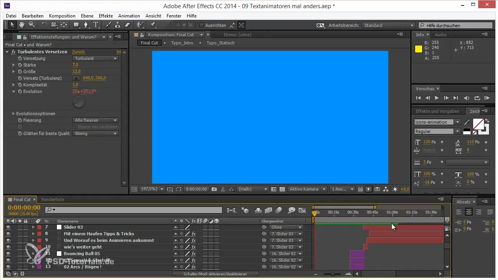
Task: Expand Evolutionsoptionen group
Action: tap(14, 114)
